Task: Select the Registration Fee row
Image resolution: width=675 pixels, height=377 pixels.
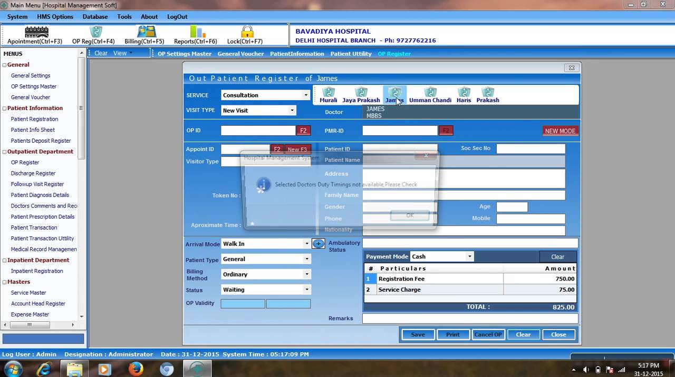Action: (x=470, y=279)
